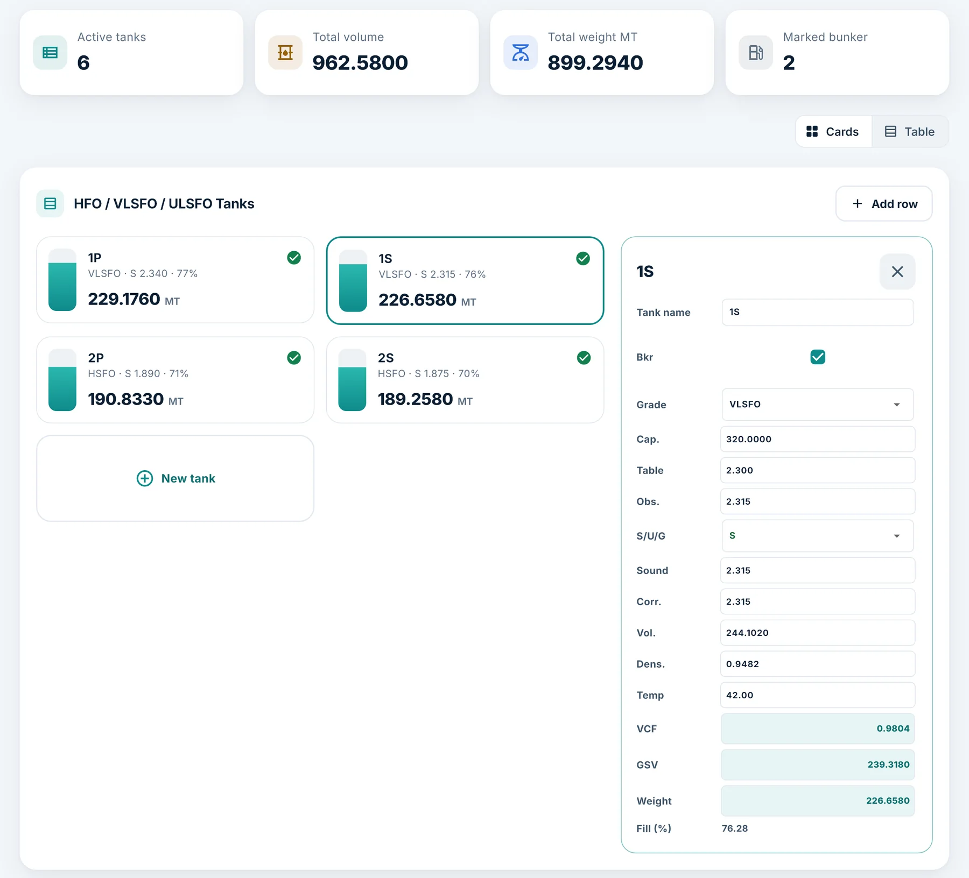Click the Fill percent value 76.28

[735, 829]
